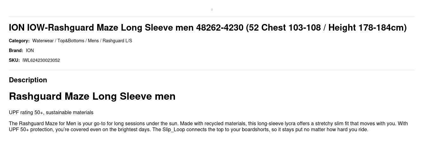This screenshot has height=147, width=421.
Task: Select the Mens category segment
Action: point(93,41)
